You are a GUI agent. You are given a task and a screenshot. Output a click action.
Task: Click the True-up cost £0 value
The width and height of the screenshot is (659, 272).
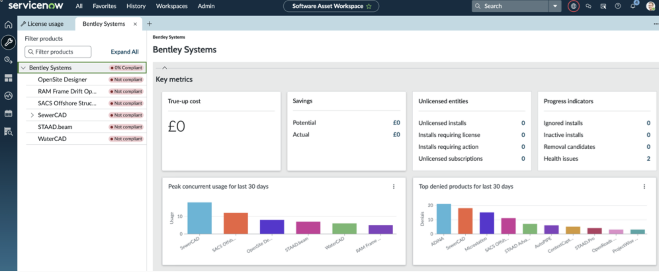coord(176,126)
